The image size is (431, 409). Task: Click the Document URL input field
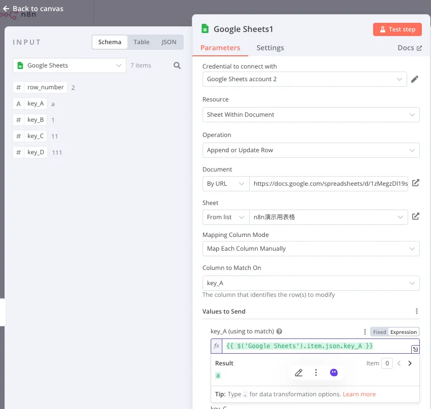(x=328, y=184)
